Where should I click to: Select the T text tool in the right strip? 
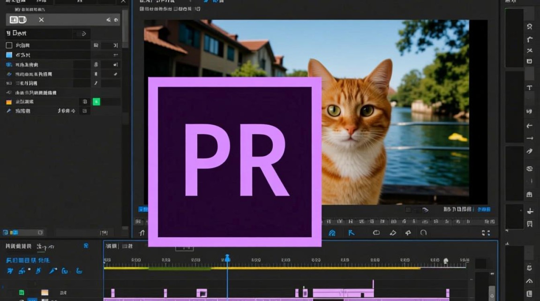[x=530, y=88]
